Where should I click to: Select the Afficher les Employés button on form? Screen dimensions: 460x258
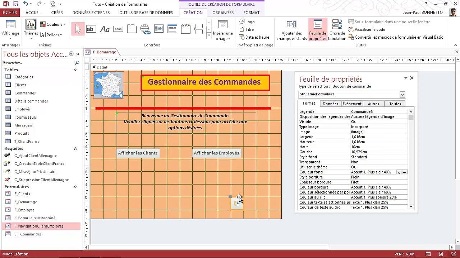(x=216, y=153)
